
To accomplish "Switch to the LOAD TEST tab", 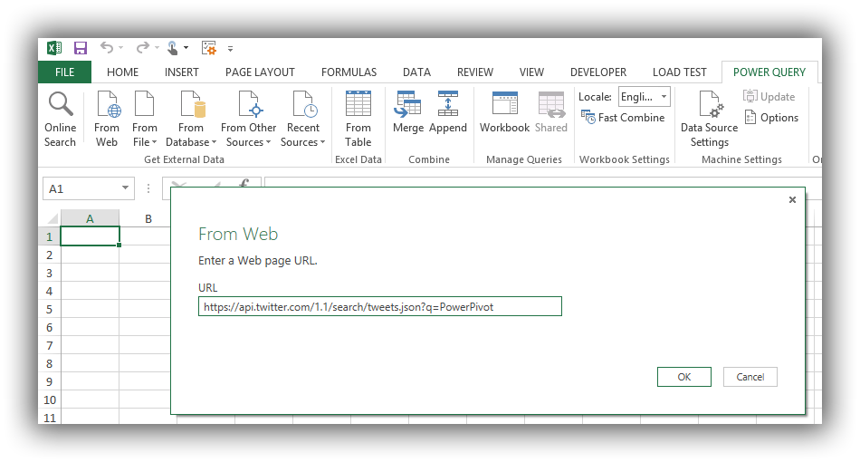I will (680, 72).
